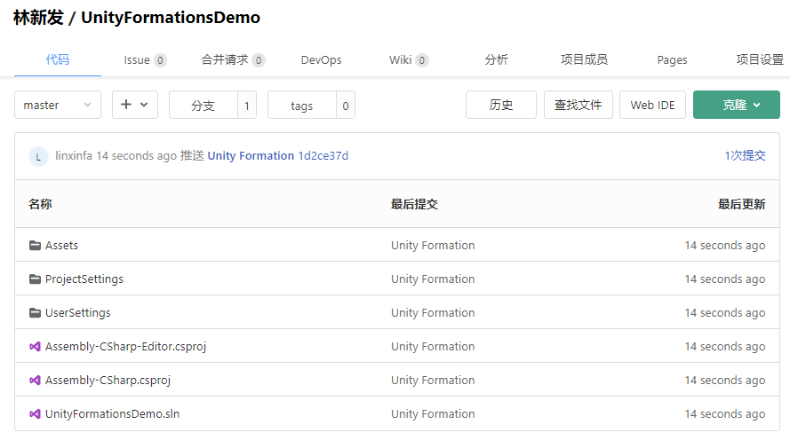Open the Assets folder
790x440 pixels.
click(61, 246)
